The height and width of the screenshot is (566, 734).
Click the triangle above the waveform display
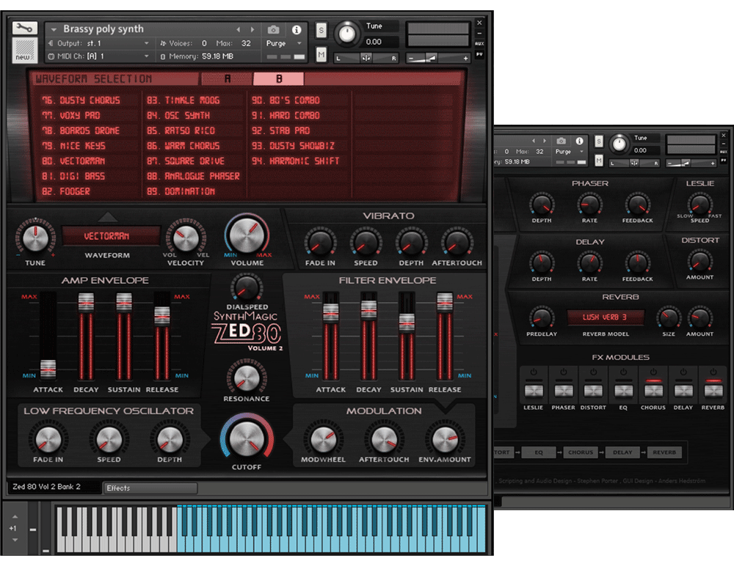point(107,216)
